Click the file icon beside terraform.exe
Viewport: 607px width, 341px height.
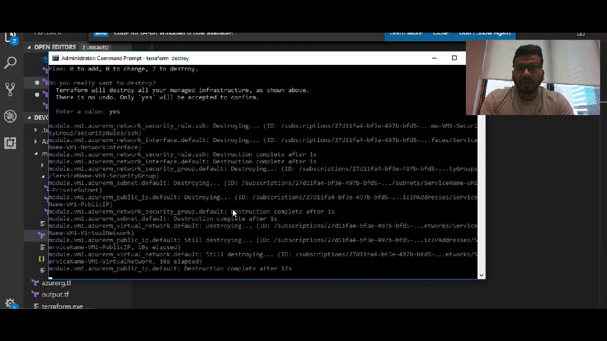tap(36, 306)
